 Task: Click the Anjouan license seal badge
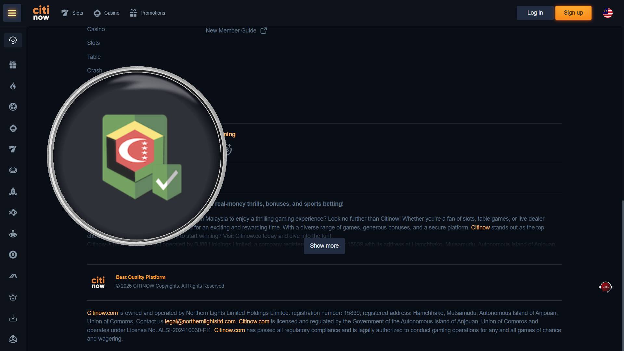coord(142,157)
